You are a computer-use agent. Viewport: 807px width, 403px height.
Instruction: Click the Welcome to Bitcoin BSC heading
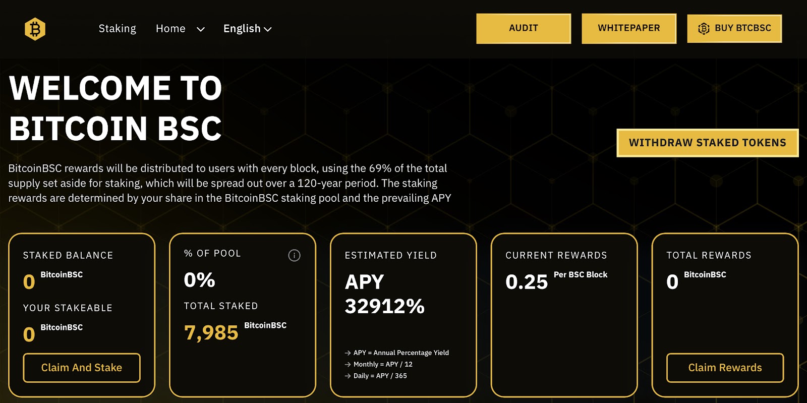click(116, 108)
